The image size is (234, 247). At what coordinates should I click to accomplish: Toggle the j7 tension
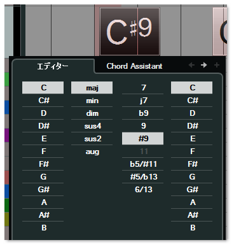[x=142, y=101]
